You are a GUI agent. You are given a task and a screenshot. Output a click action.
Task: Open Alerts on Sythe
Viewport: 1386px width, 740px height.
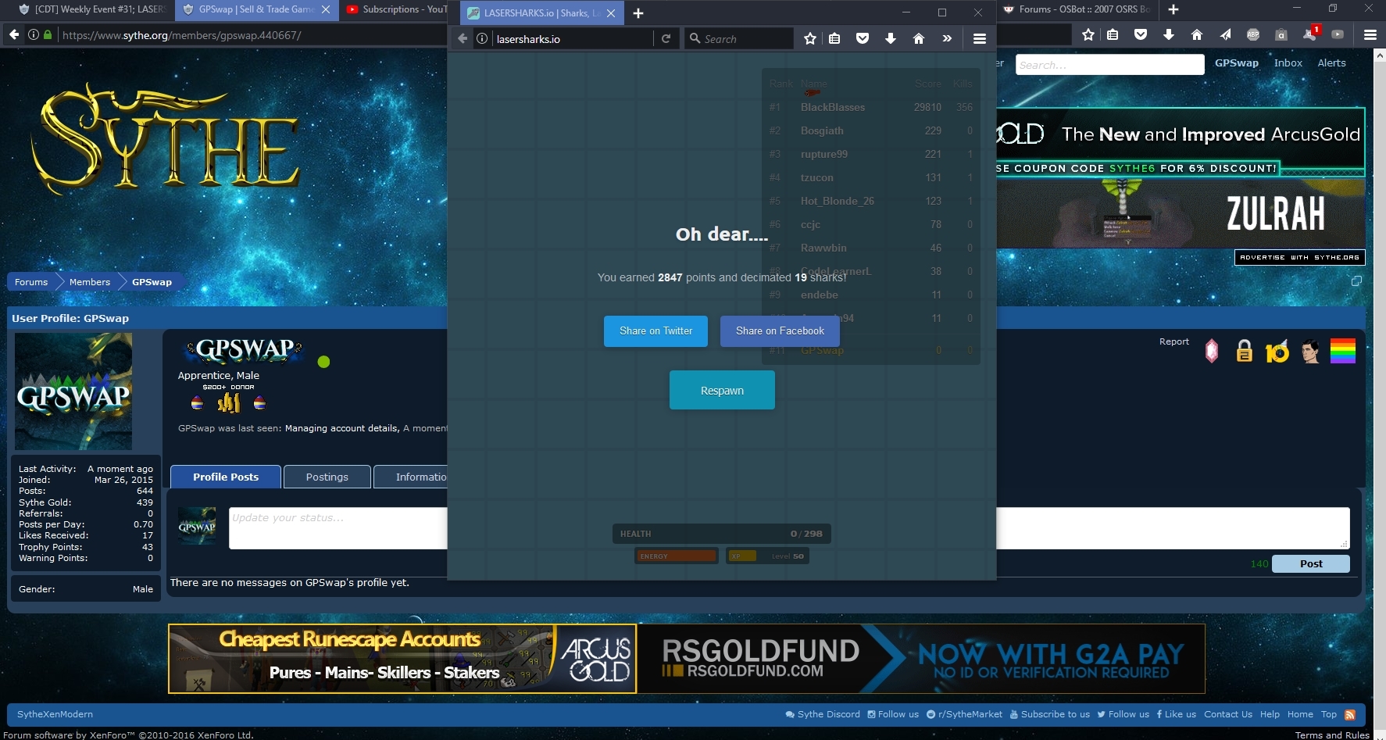click(1331, 63)
